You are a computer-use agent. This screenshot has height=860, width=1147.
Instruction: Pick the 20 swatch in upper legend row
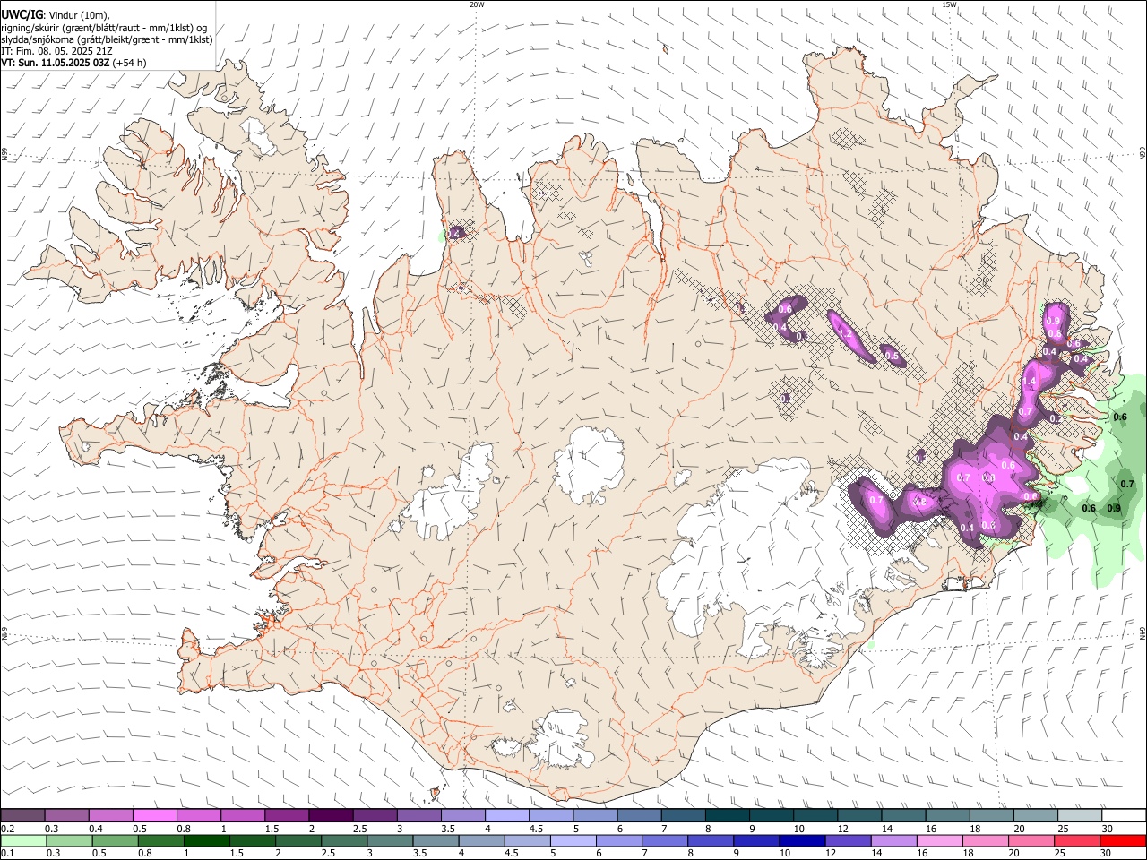click(x=1036, y=816)
